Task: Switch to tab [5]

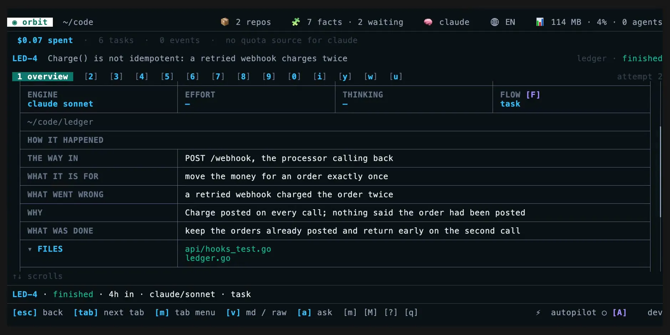Action: tap(167, 77)
